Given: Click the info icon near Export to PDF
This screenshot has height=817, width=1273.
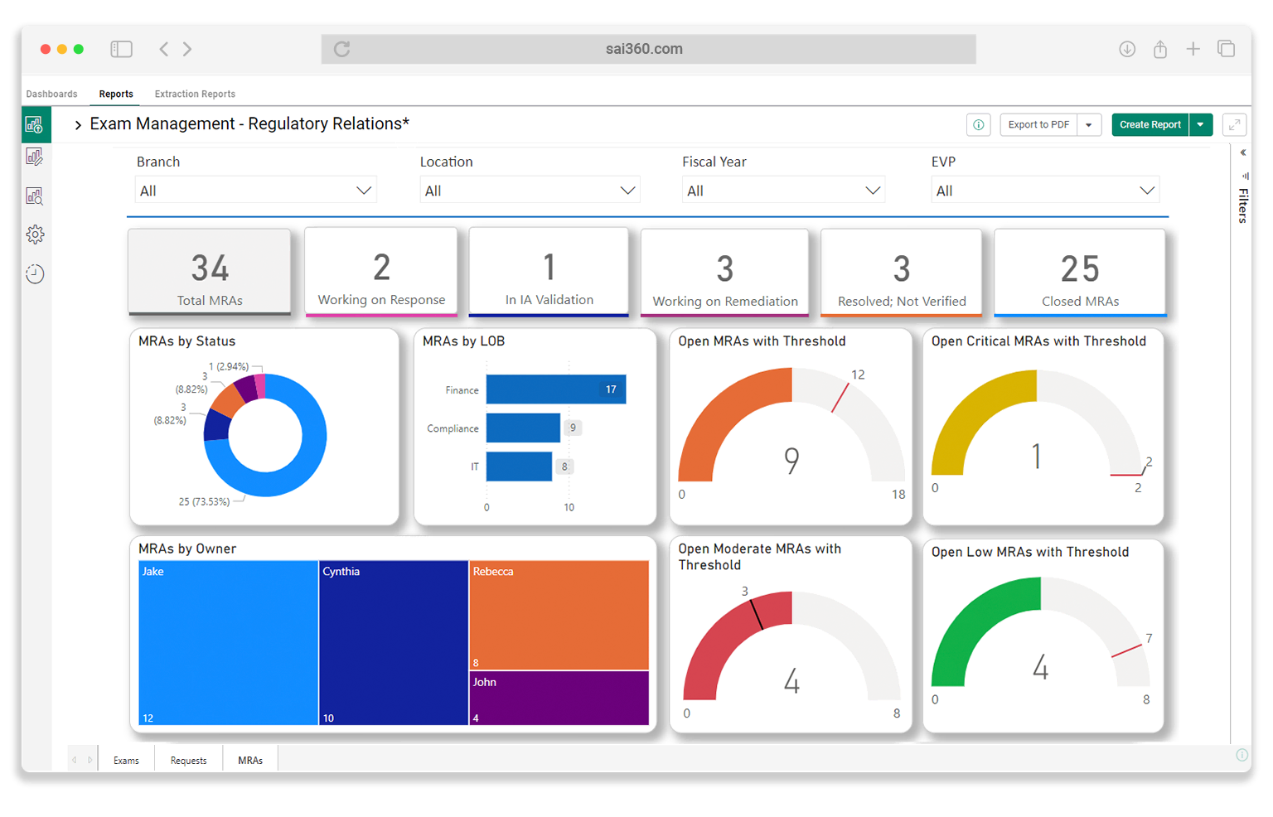Looking at the screenshot, I should tap(978, 124).
